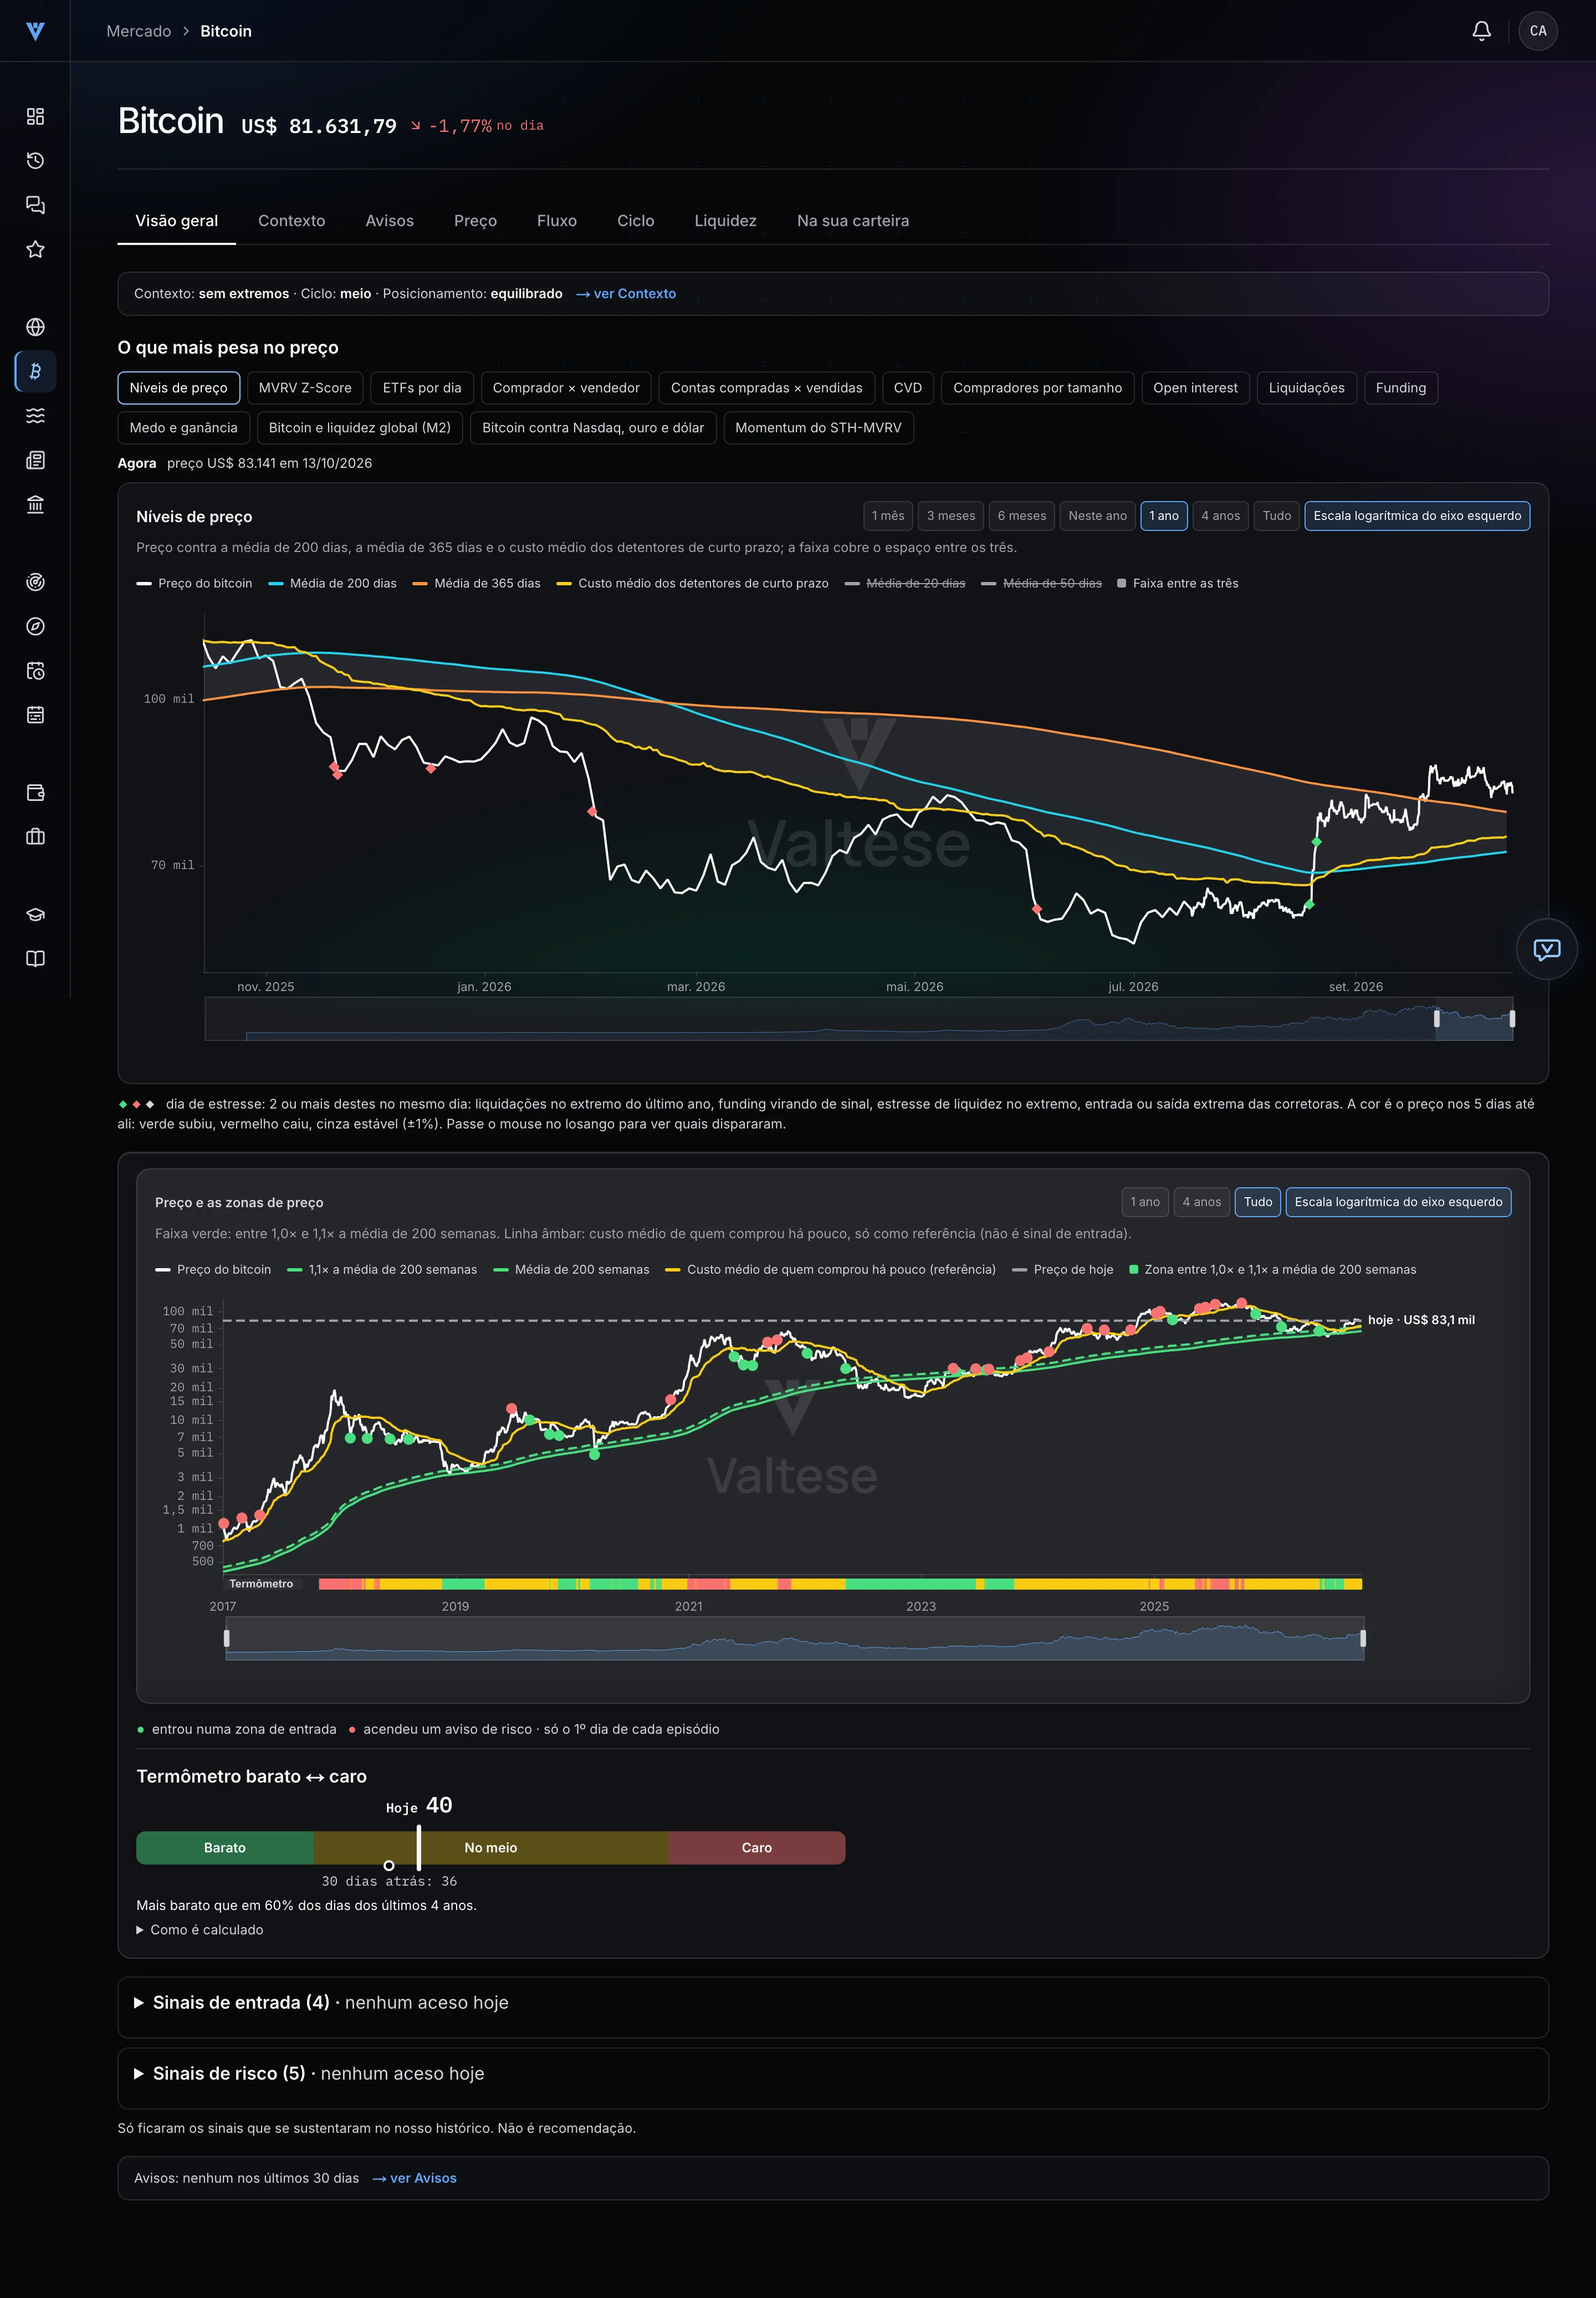The height and width of the screenshot is (2298, 1596).
Task: Switch to the Fluxo tab
Action: pyautogui.click(x=556, y=221)
